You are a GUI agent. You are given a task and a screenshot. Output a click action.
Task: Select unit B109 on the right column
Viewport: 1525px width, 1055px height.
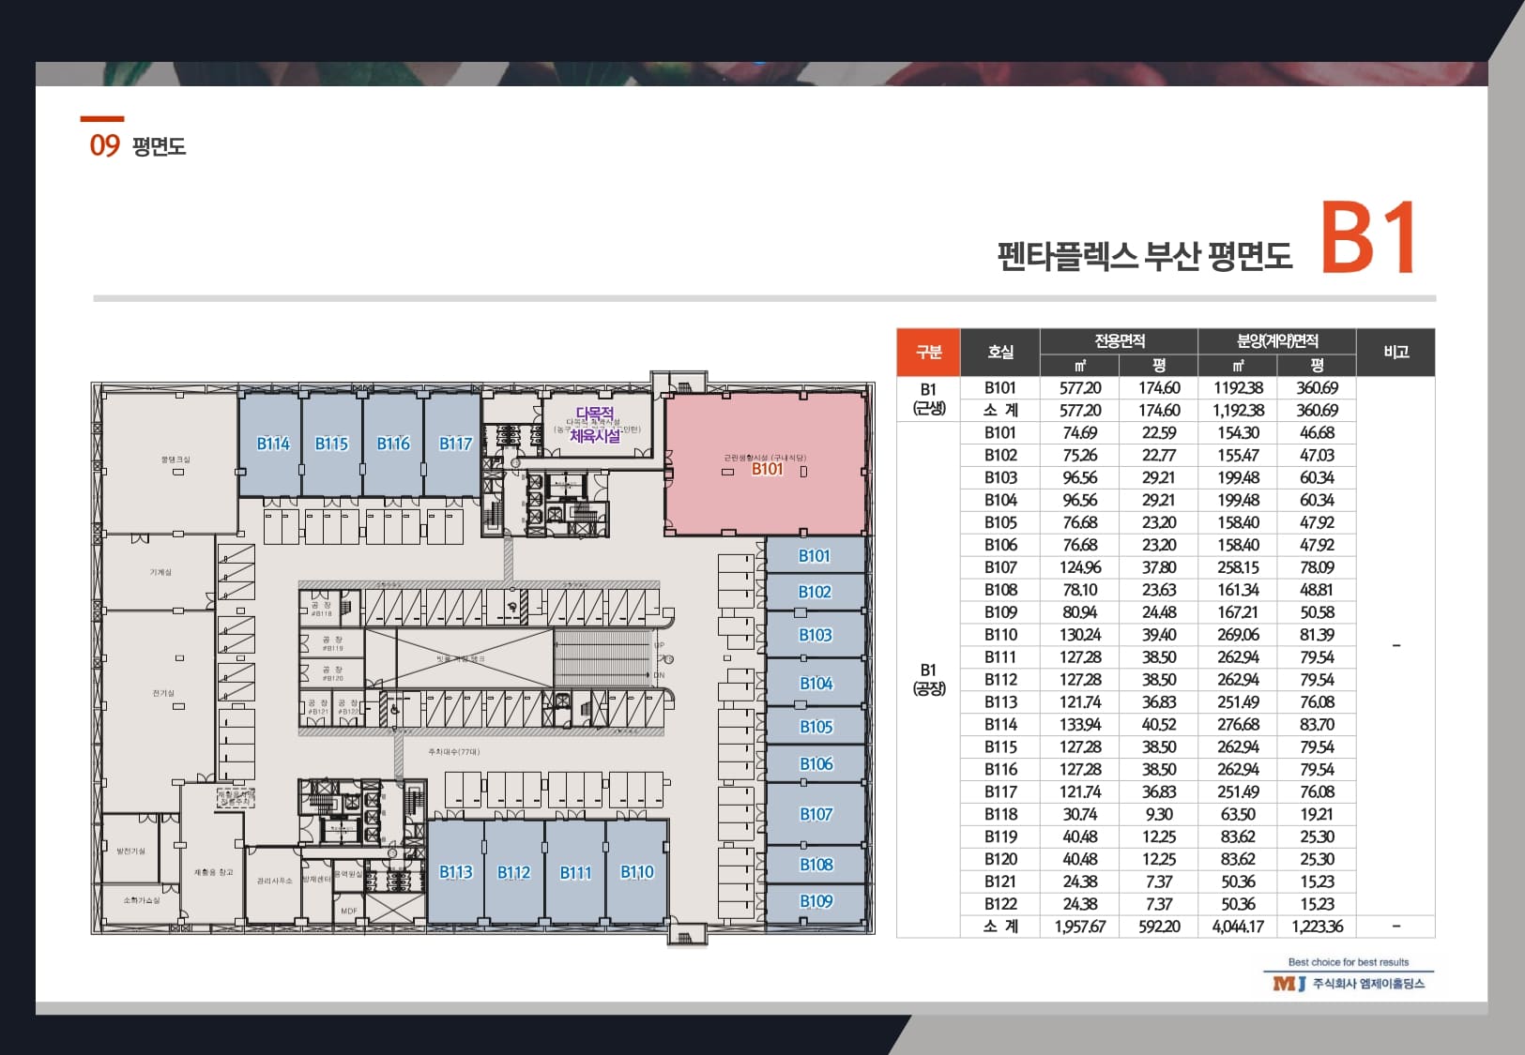816,899
